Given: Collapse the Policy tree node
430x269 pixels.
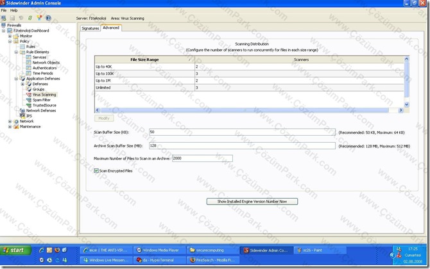Looking at the screenshot, I should pyautogui.click(x=10, y=42).
